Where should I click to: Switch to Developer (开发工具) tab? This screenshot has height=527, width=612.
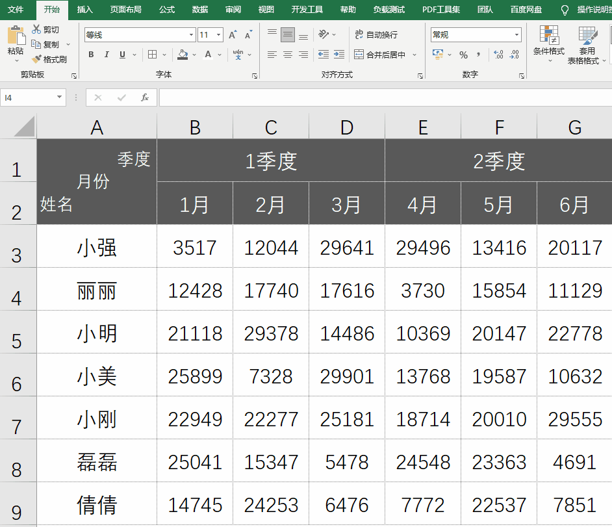pos(307,10)
